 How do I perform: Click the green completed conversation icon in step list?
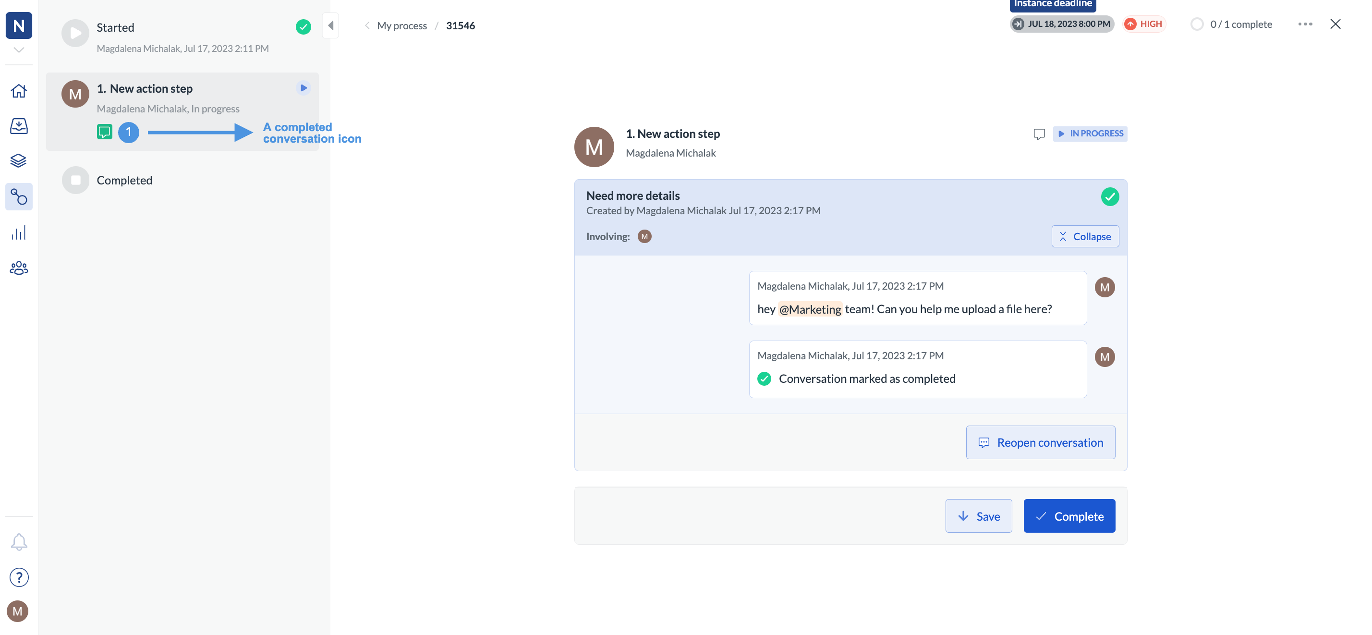[104, 132]
